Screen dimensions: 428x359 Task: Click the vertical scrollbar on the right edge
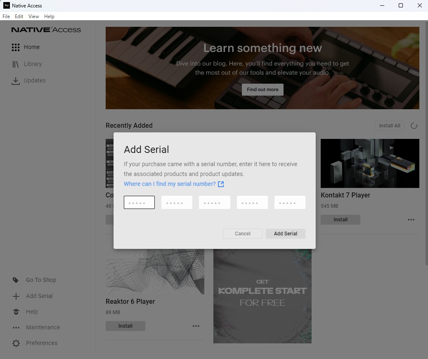(426, 144)
